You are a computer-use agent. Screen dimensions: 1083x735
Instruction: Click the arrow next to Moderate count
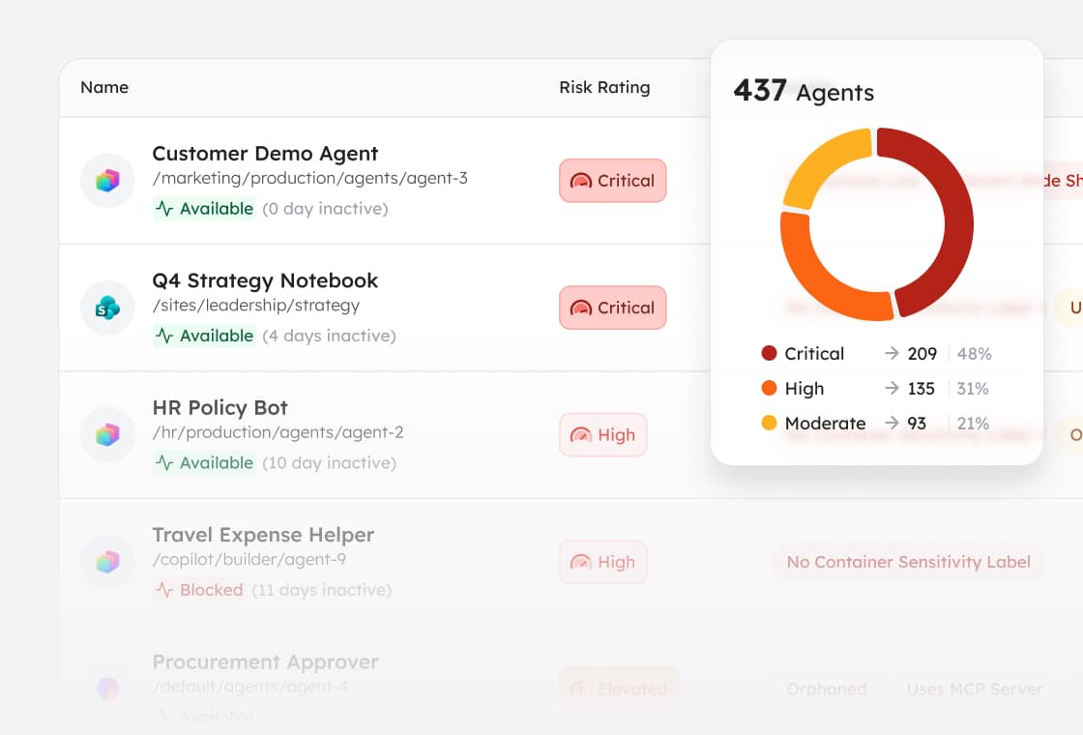(x=892, y=422)
